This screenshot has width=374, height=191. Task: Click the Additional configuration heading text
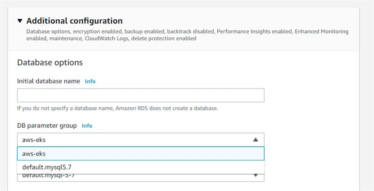coord(74,21)
